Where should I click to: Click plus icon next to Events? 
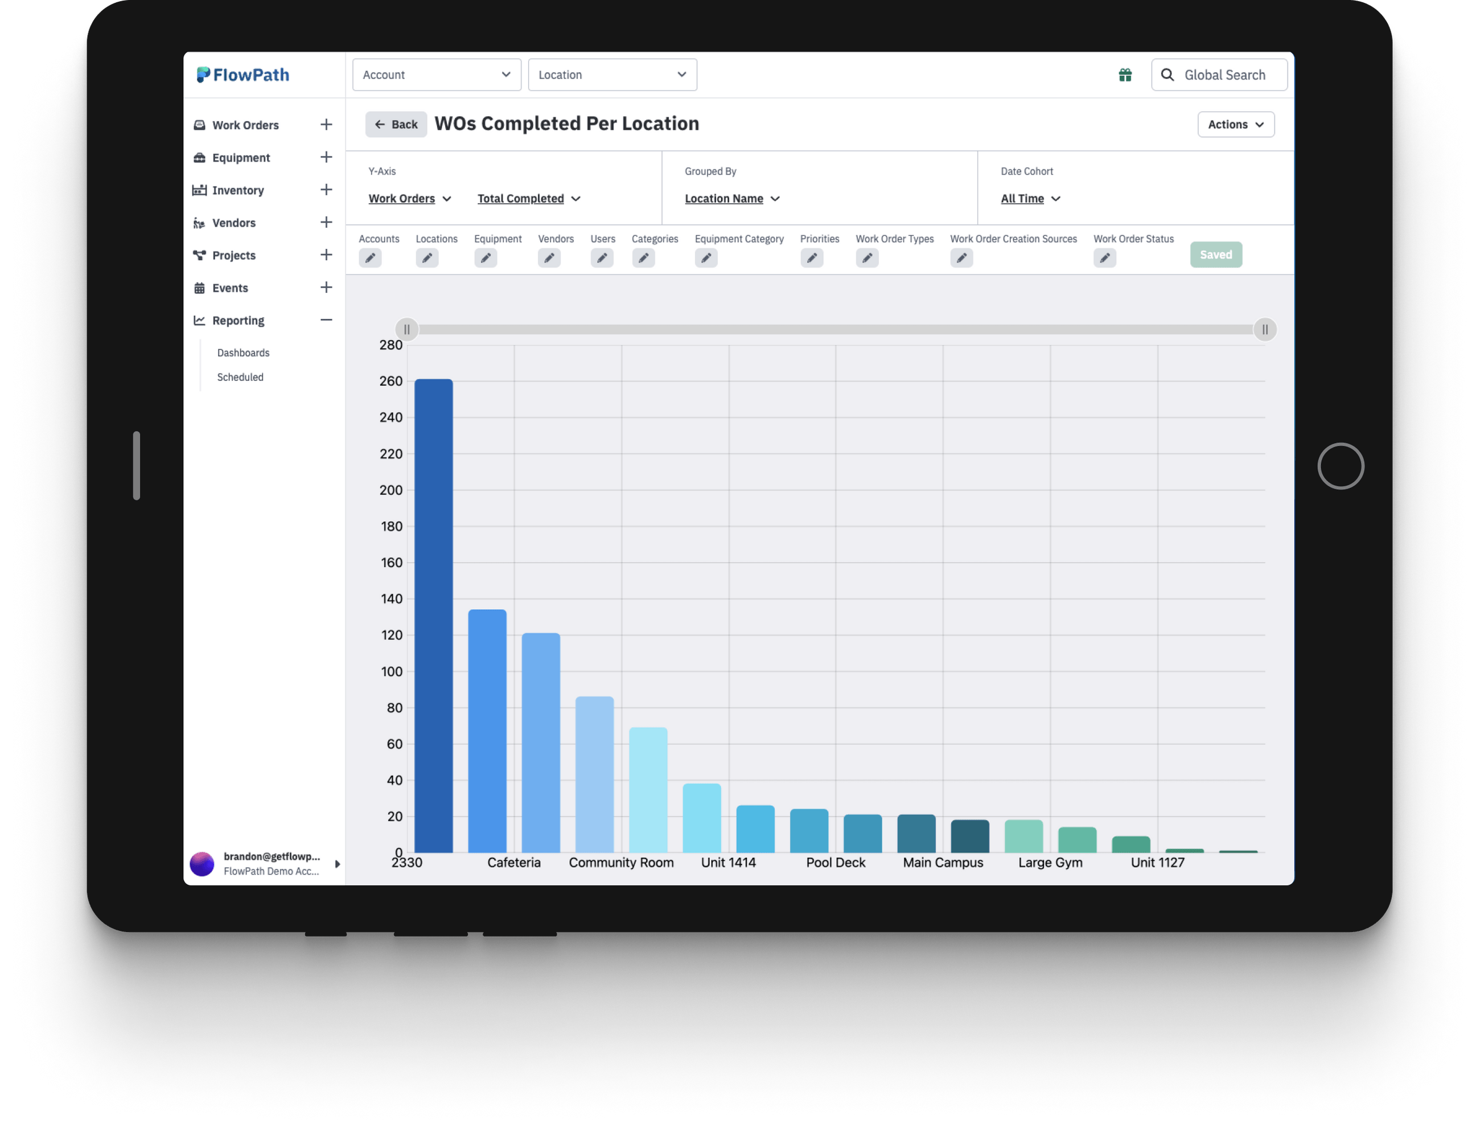(x=326, y=288)
